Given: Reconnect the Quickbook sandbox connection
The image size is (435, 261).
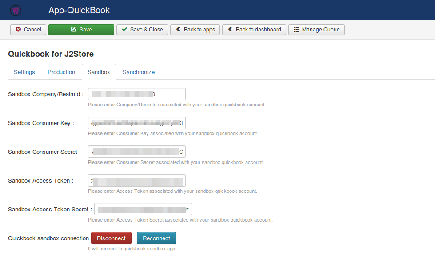Looking at the screenshot, I should pos(156,238).
